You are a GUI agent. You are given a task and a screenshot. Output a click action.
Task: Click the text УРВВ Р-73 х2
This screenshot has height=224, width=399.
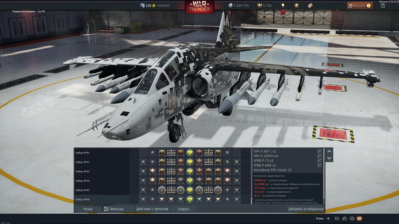[263, 161]
